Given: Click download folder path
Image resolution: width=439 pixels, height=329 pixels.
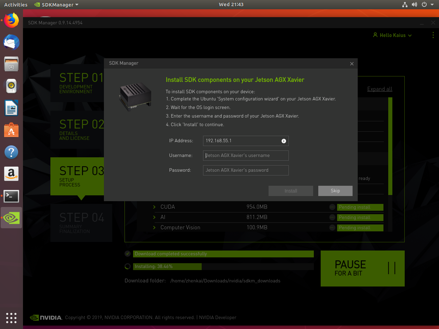Looking at the screenshot, I should [x=225, y=281].
